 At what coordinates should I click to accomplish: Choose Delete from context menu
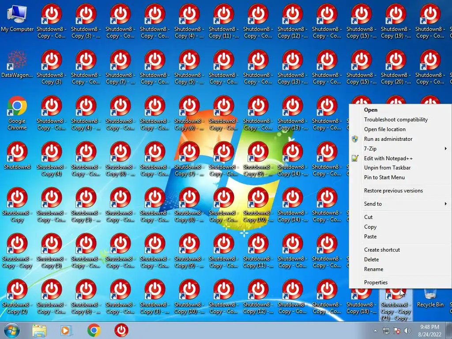(x=400, y=260)
